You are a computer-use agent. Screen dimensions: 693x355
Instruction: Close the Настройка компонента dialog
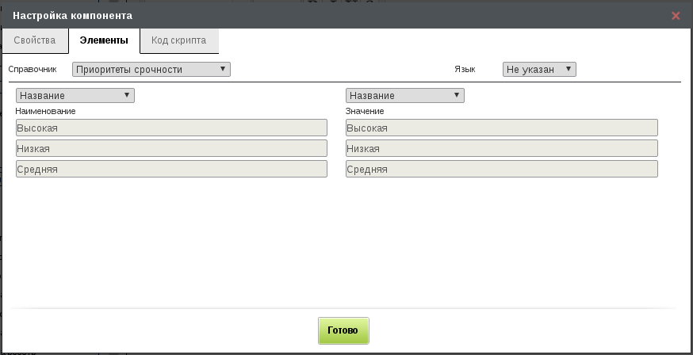coord(676,16)
